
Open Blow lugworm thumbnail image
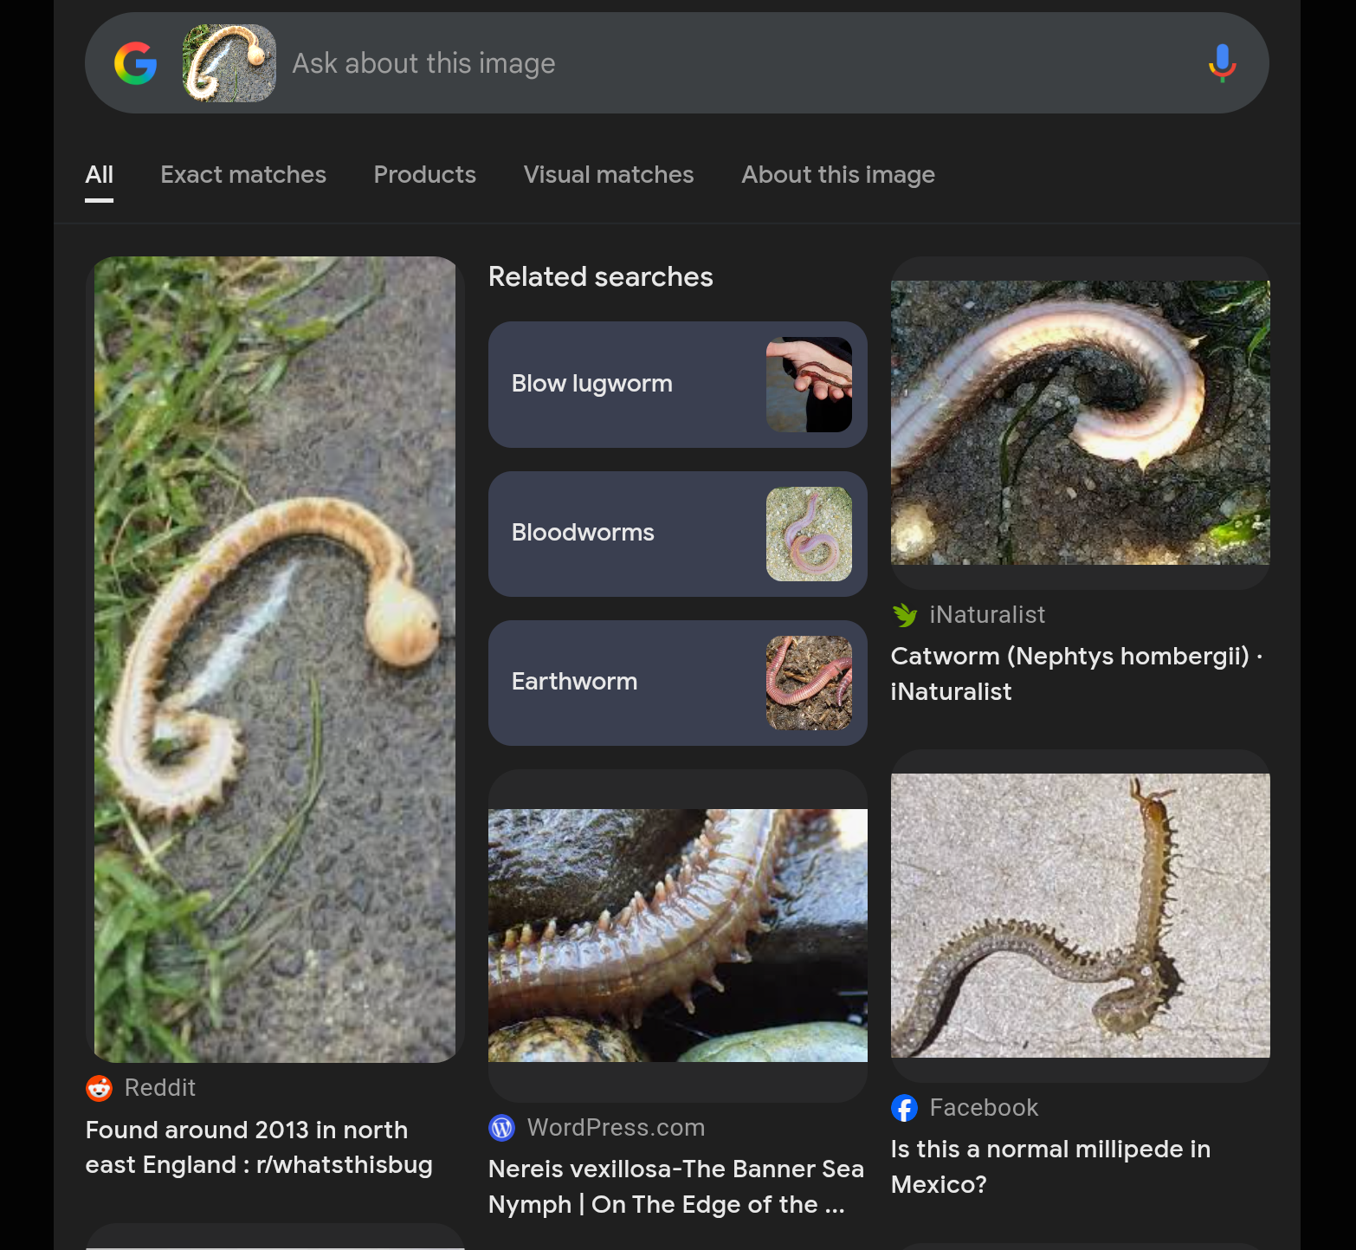tap(809, 385)
